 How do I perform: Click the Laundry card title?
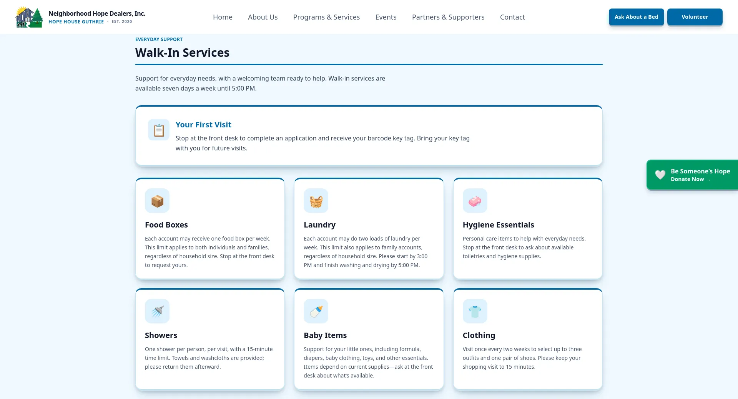(320, 225)
